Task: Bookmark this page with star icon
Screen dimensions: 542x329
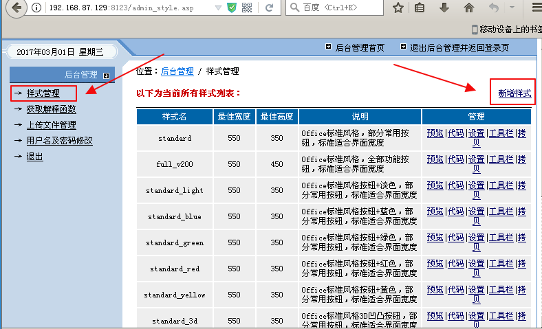Action: coord(398,8)
